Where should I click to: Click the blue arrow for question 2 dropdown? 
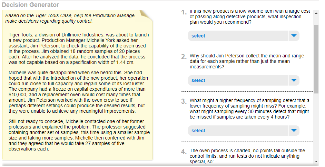click(x=294, y=80)
